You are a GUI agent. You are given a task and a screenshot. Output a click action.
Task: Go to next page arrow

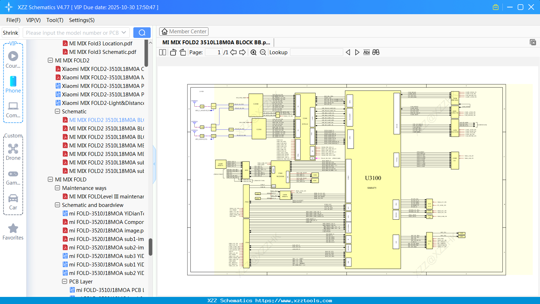tap(243, 52)
